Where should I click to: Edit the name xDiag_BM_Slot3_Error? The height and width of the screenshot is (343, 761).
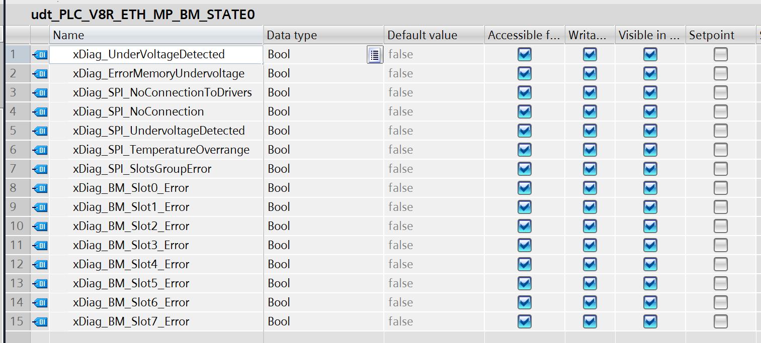131,246
